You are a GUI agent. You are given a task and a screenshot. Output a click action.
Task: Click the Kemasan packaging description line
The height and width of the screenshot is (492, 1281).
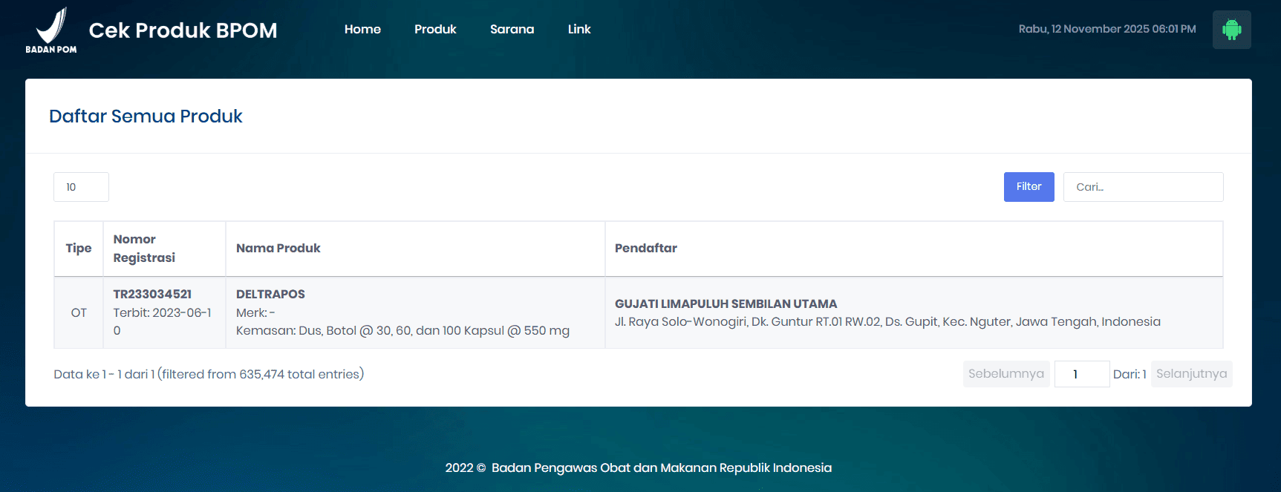pyautogui.click(x=402, y=331)
